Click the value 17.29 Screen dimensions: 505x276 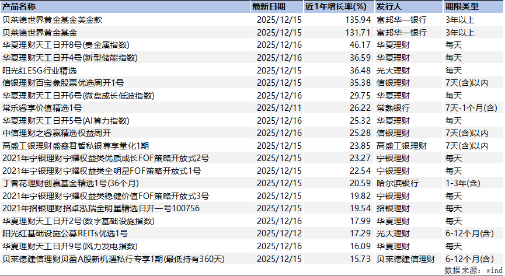[360, 233]
